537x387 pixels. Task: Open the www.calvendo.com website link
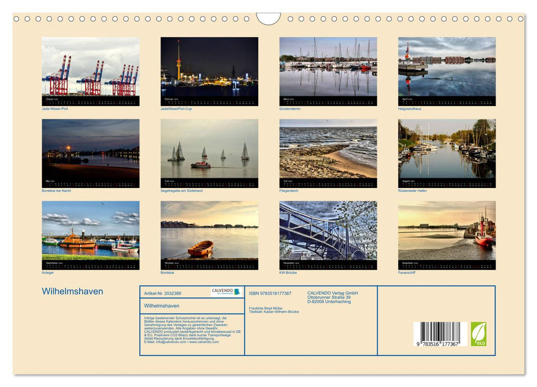[204, 342]
